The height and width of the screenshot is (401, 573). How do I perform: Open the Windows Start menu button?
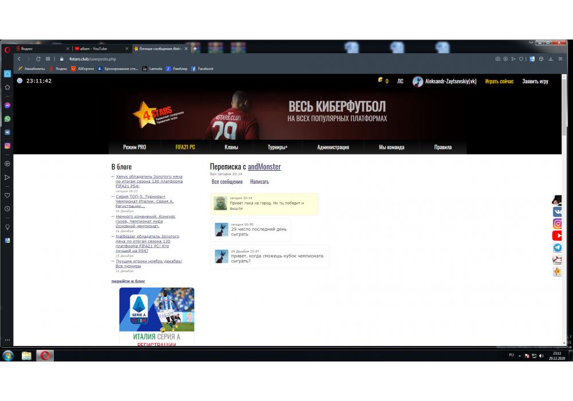8,356
